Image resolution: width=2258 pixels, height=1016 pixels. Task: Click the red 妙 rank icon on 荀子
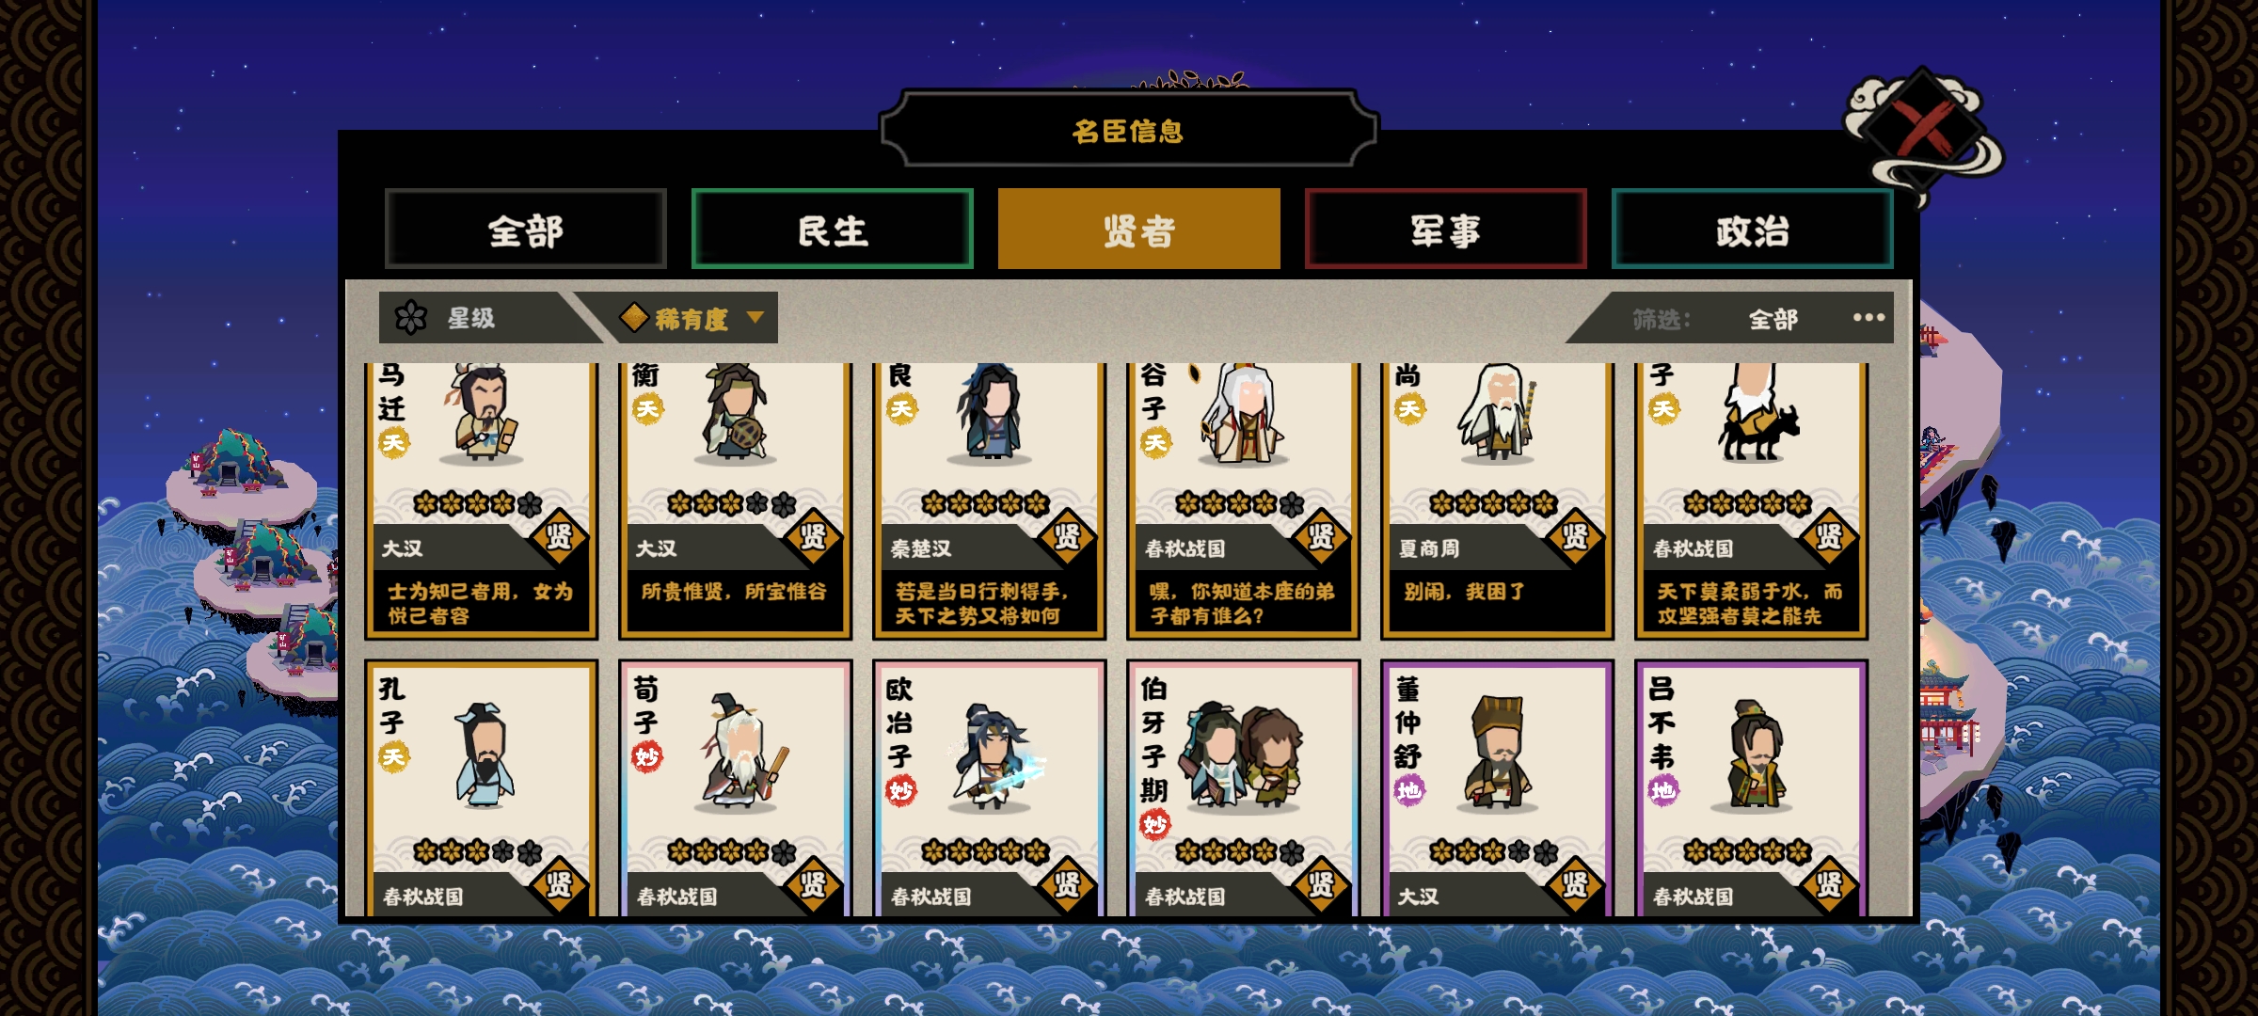tap(646, 757)
